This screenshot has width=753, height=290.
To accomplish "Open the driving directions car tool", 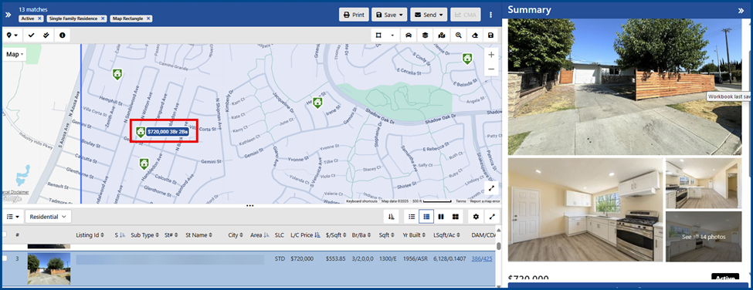I will (x=409, y=35).
